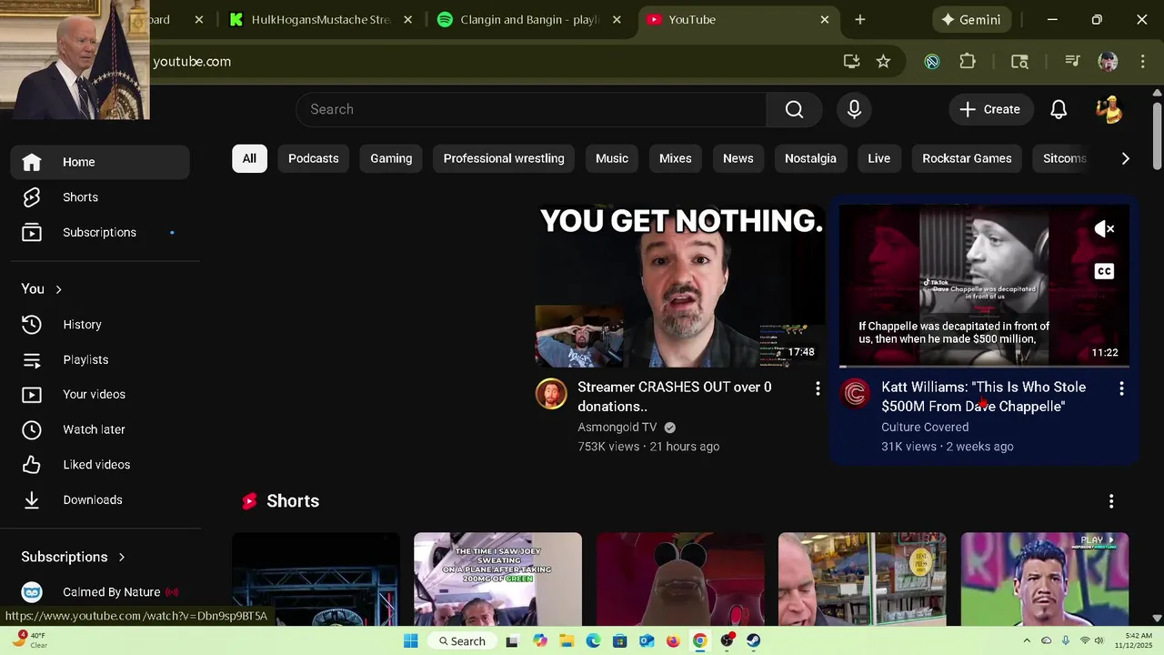Play the Asmongold video thumbnail
The width and height of the screenshot is (1164, 655).
680,286
